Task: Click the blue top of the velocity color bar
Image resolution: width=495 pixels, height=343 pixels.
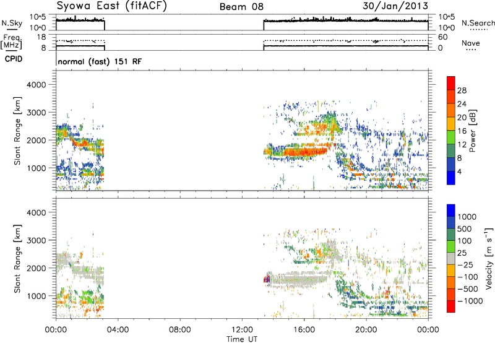Action: [451, 211]
